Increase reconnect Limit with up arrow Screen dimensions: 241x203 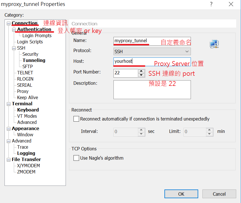pyautogui.click(x=209, y=130)
